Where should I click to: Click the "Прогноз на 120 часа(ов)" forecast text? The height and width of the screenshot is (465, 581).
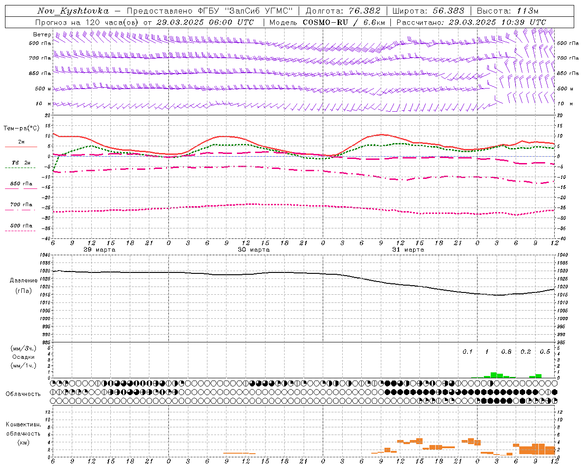tap(87, 22)
